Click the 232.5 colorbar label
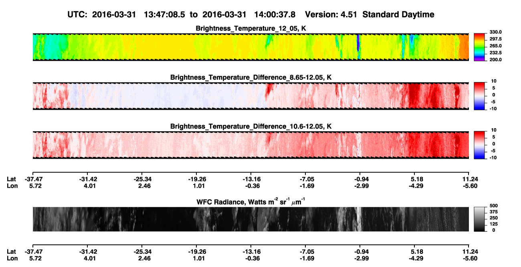521x267 pixels. (x=495, y=52)
